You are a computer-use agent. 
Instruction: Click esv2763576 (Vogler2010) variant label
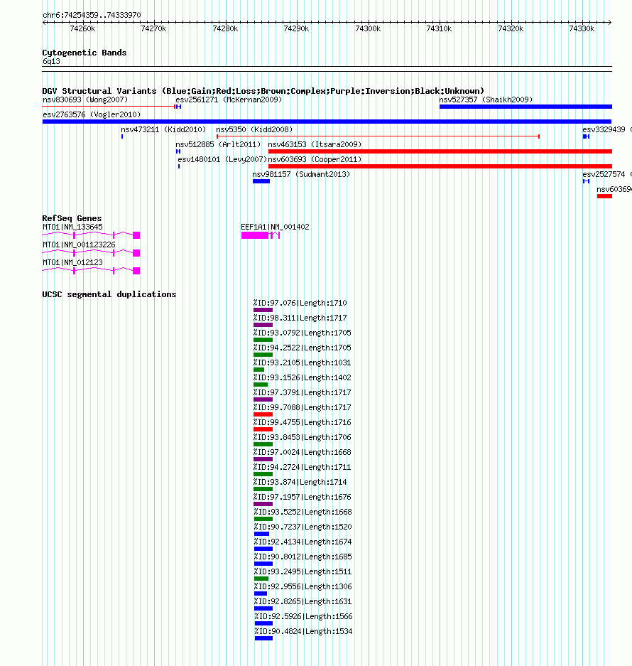(x=92, y=114)
